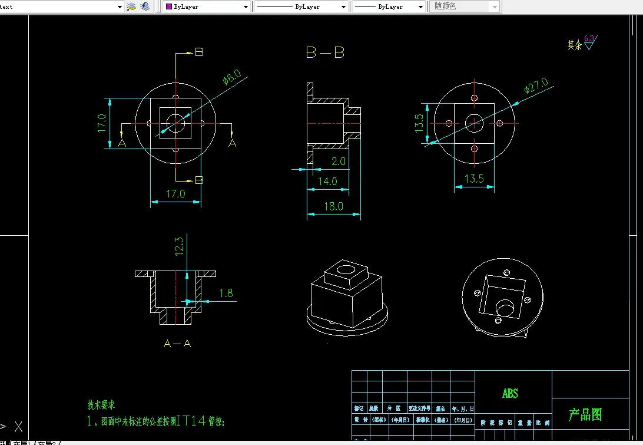
Task: Select the hatched B—B cross-section drawing
Action: click(333, 123)
